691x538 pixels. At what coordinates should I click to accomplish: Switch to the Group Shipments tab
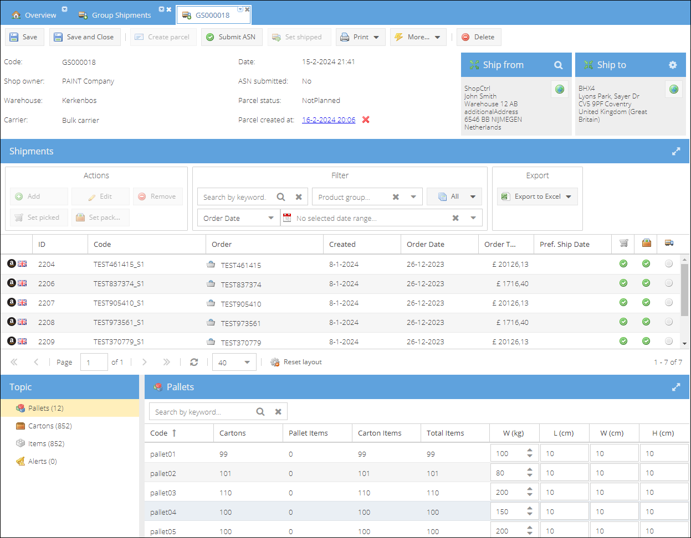(x=121, y=15)
